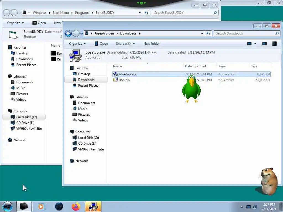Screen dimensions: 283x212
Task: Click the bbsetup installer taskbar button
Action: 93,206
